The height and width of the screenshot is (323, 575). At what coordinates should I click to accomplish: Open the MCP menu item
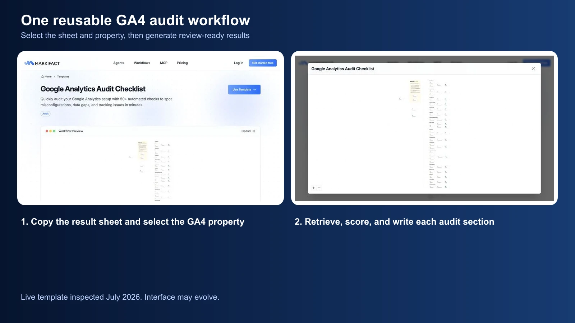(164, 63)
